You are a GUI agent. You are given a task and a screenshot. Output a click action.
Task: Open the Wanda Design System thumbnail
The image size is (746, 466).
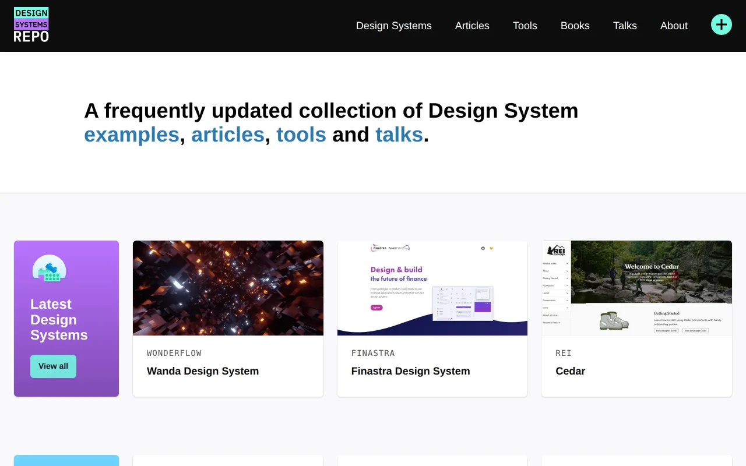pyautogui.click(x=228, y=288)
